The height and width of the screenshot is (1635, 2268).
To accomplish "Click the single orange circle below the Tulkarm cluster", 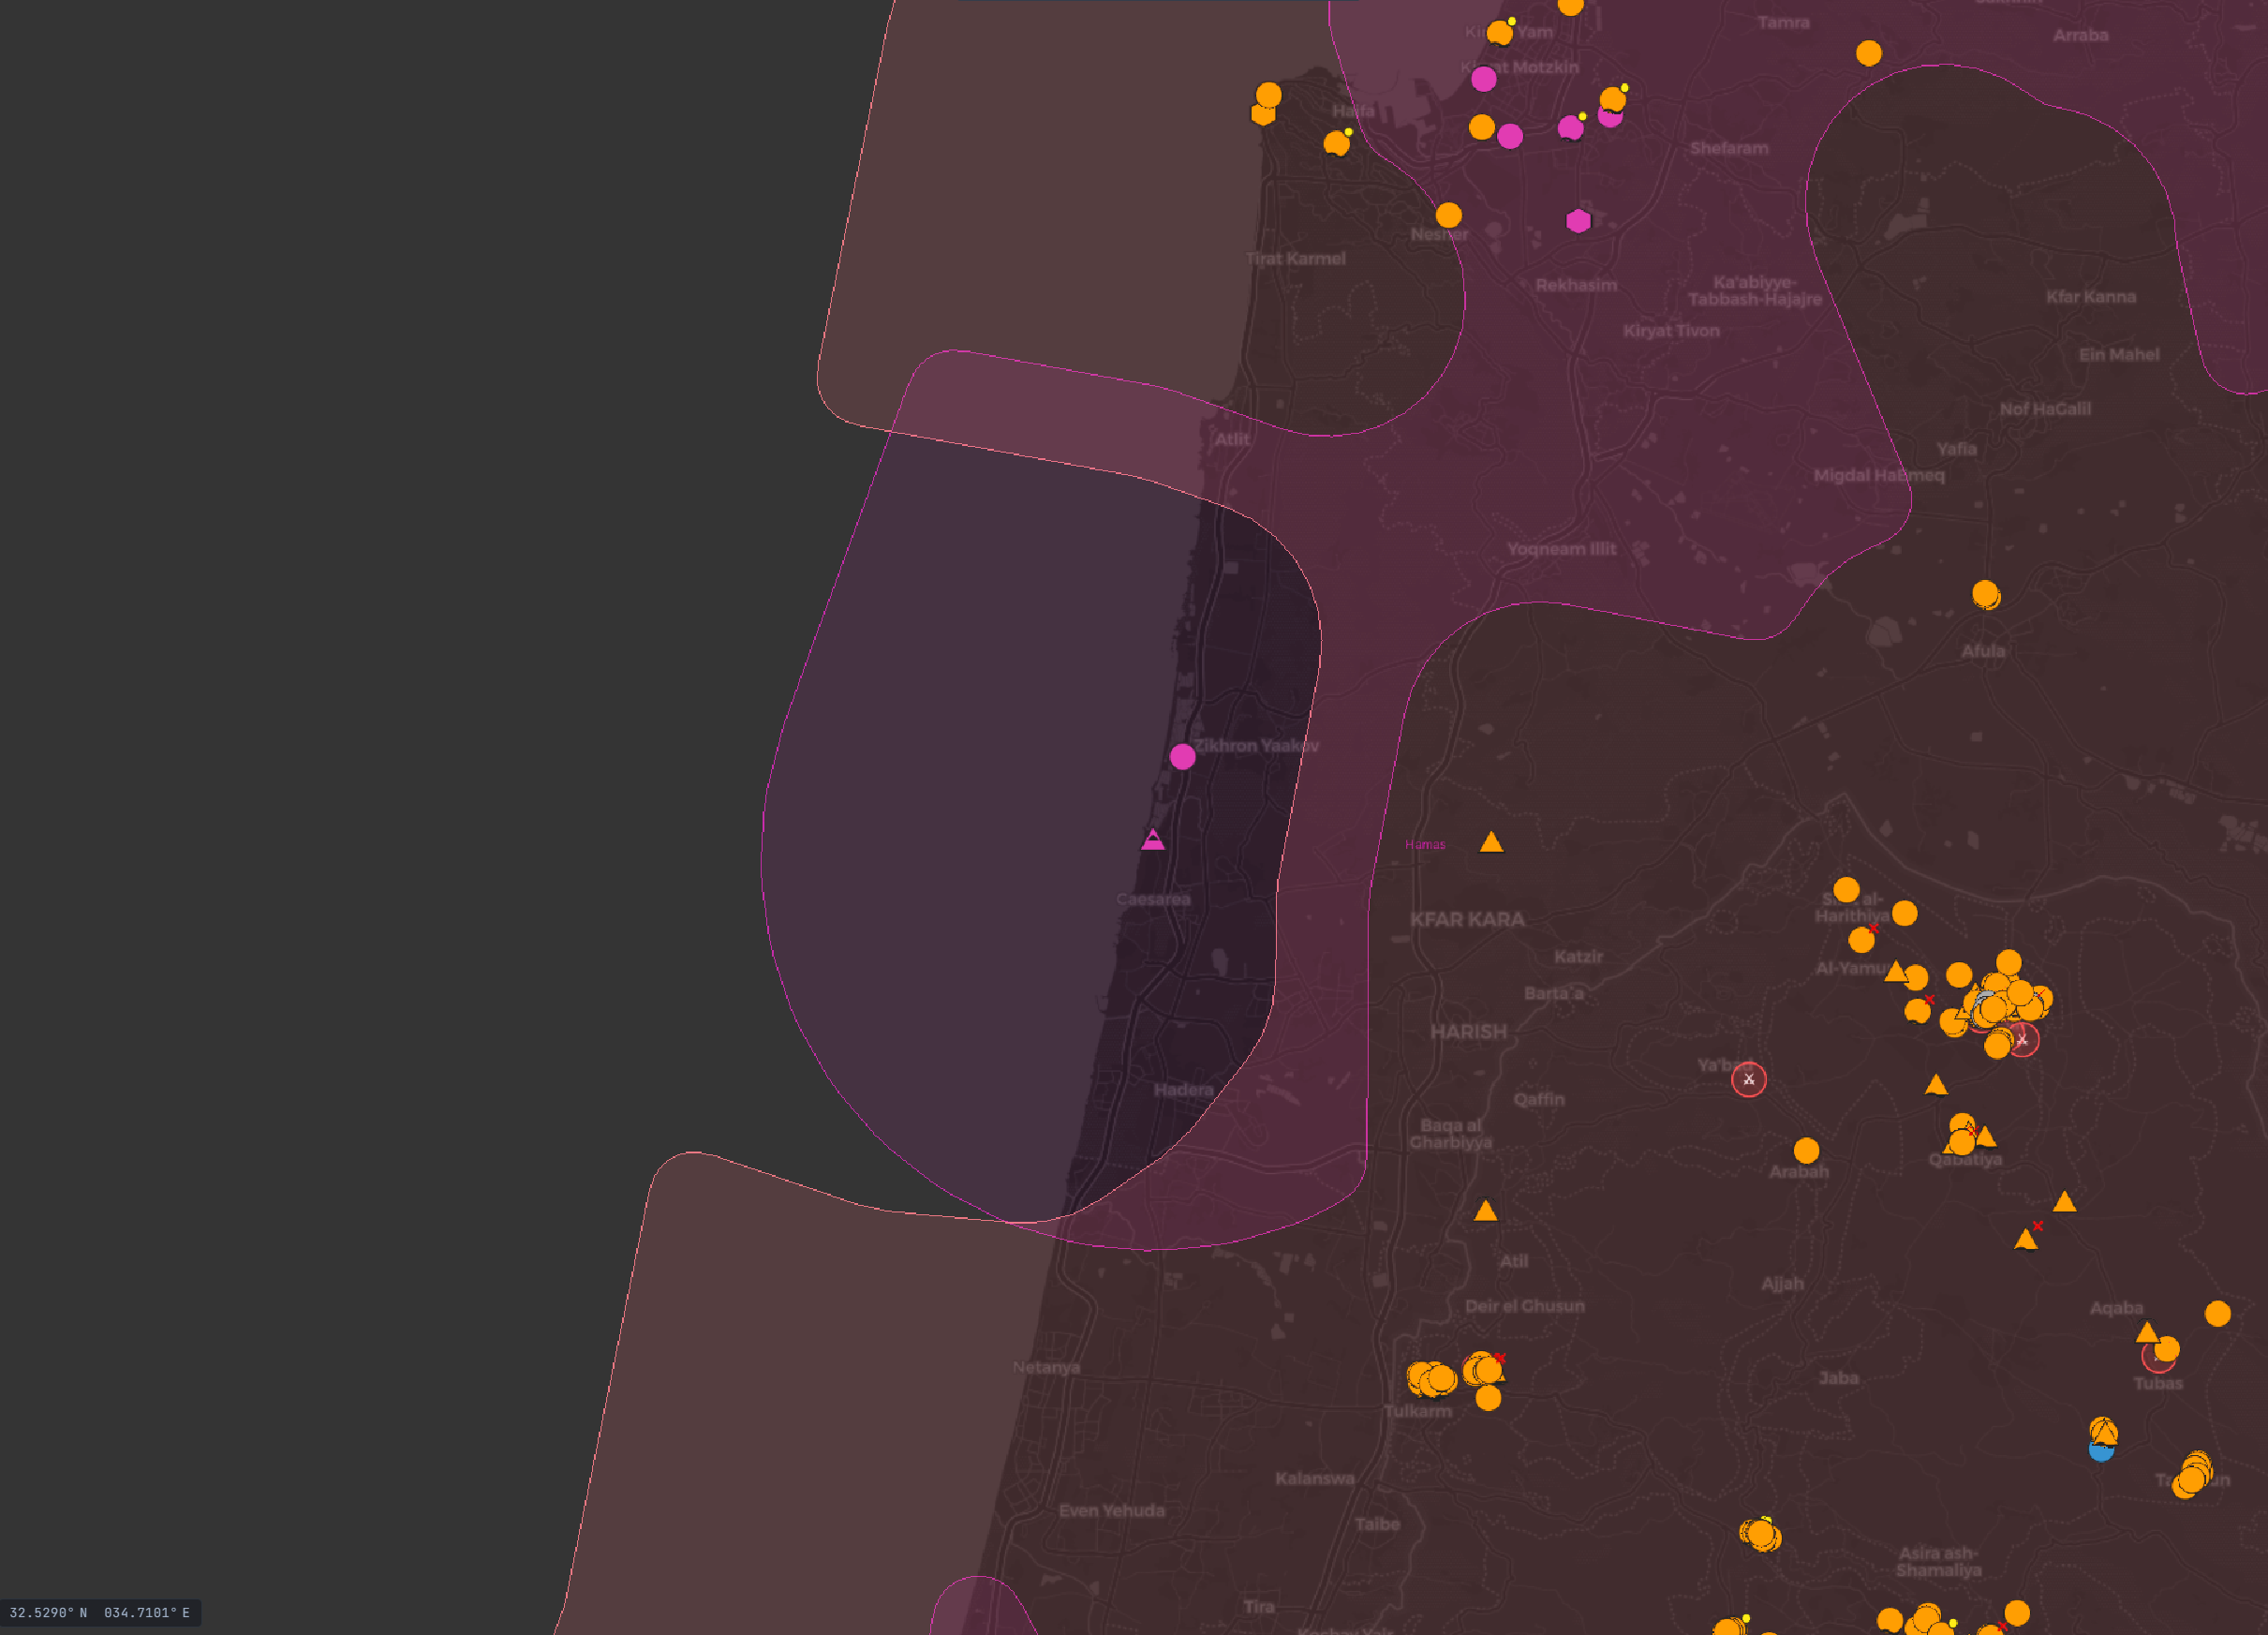I will (1488, 1398).
